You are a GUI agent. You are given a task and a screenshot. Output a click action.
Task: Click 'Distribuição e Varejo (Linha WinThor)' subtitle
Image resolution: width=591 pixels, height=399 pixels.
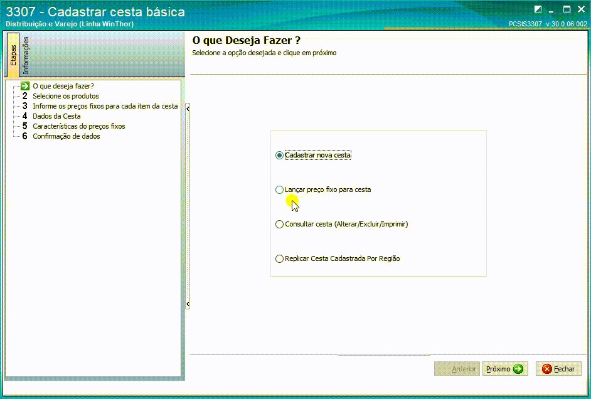(70, 24)
